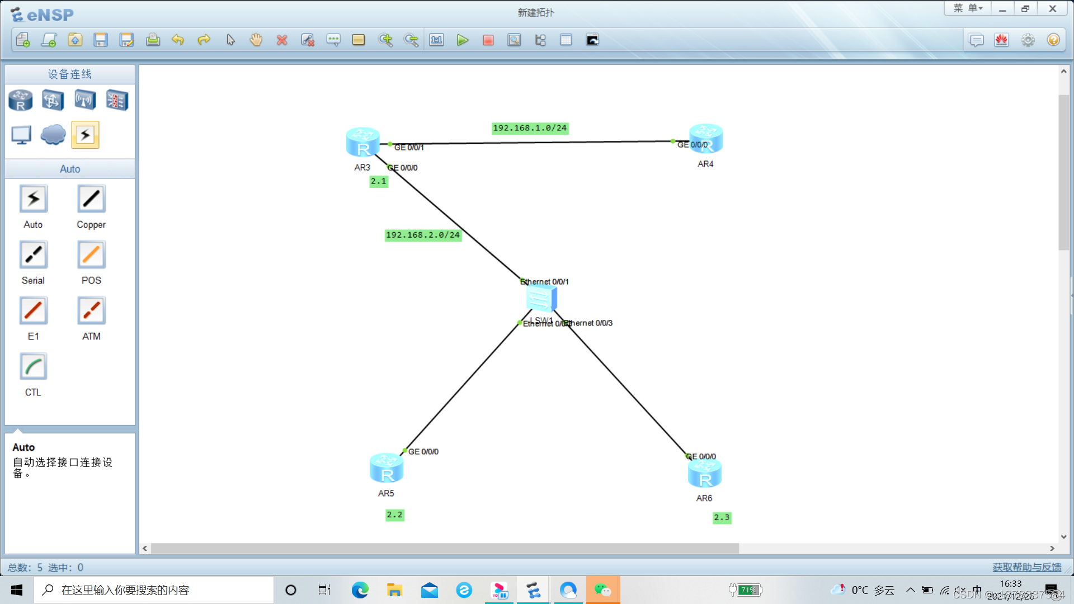Viewport: 1074px width, 604px height.
Task: Click the 2.3 label under AR6
Action: coord(722,518)
